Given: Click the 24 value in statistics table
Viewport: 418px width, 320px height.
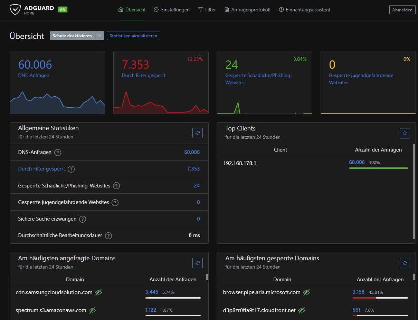Looking at the screenshot, I should pos(197,185).
